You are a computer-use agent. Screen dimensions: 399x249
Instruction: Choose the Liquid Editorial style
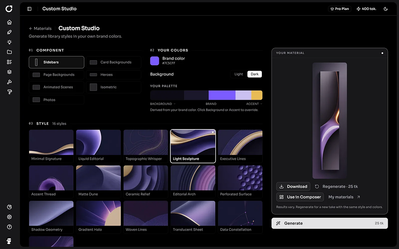tap(99, 146)
